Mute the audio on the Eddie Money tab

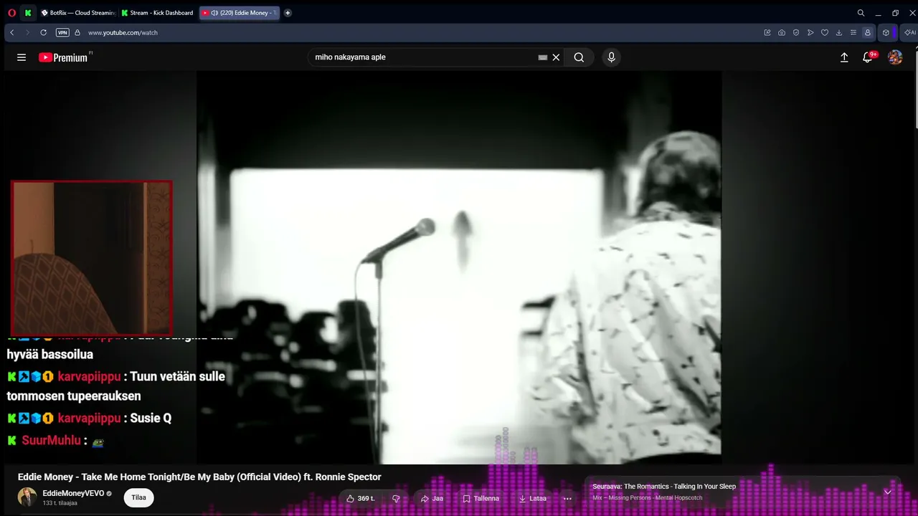coord(214,13)
